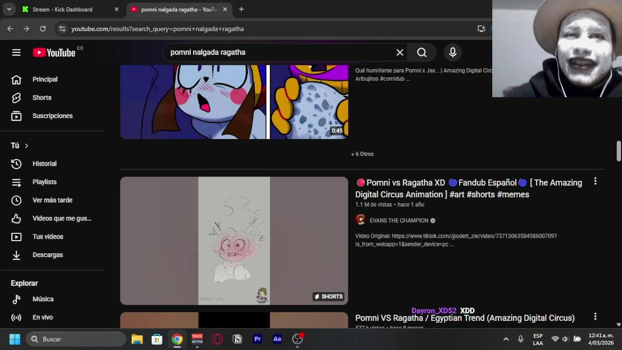Open the taskbar microphone tray icon
Screen dimensions: 622x350
click(x=520, y=339)
